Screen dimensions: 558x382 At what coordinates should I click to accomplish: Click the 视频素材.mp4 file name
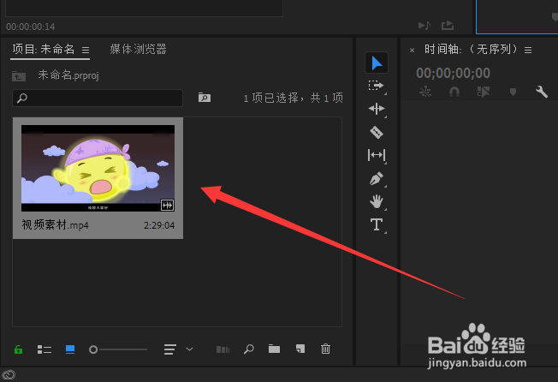pyautogui.click(x=55, y=225)
